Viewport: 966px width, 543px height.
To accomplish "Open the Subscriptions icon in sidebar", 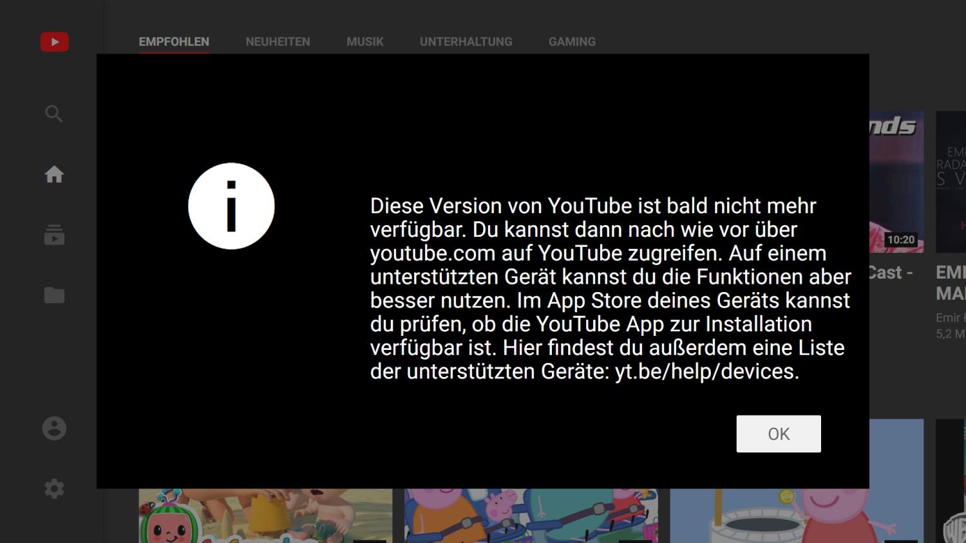I will (54, 235).
